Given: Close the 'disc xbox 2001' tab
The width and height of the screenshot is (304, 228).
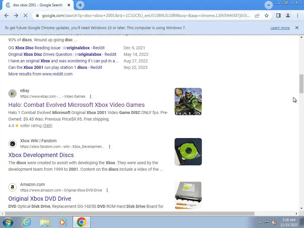Looking at the screenshot, I should point(69,5).
